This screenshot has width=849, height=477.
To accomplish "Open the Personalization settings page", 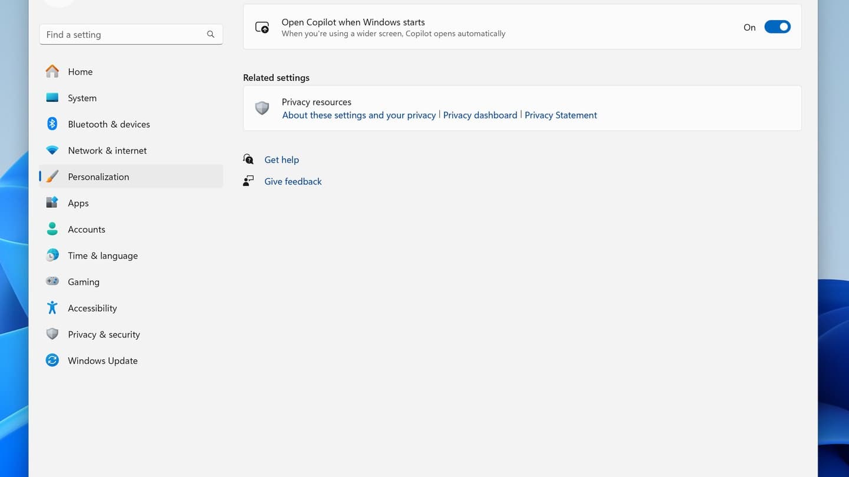I will [98, 177].
